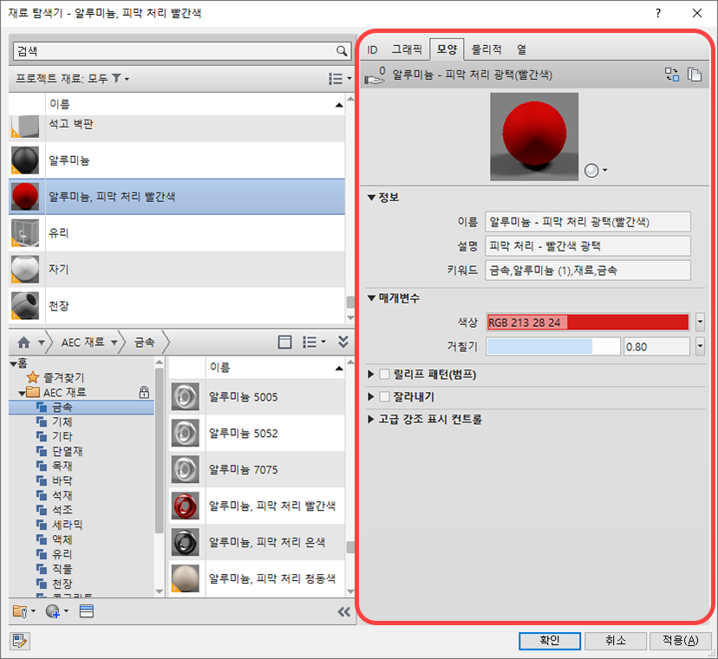This screenshot has height=659, width=718.
Task: Open the 색상 dropdown arrow
Action: [x=700, y=323]
